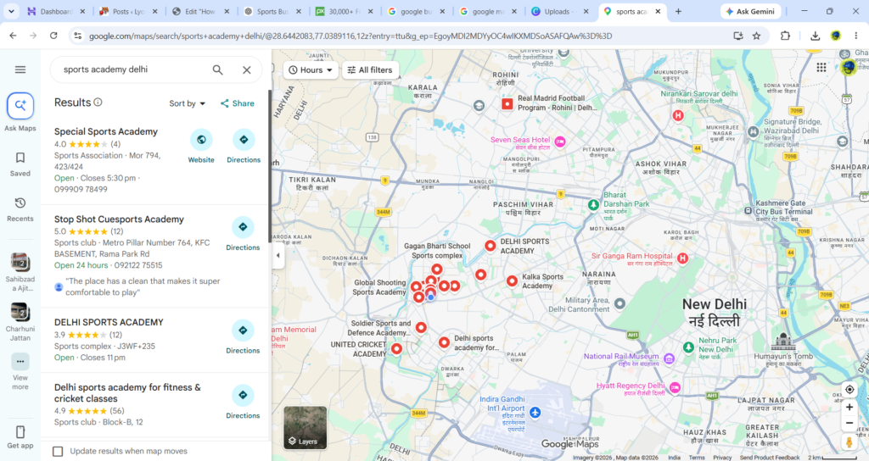Viewport: 869px width, 461px height.
Task: Open Google apps grid
Action: 821,68
